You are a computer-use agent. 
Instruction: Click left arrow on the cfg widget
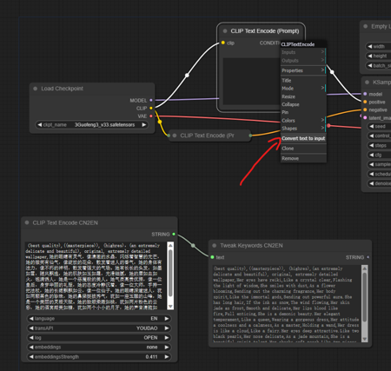pyautogui.click(x=372, y=155)
